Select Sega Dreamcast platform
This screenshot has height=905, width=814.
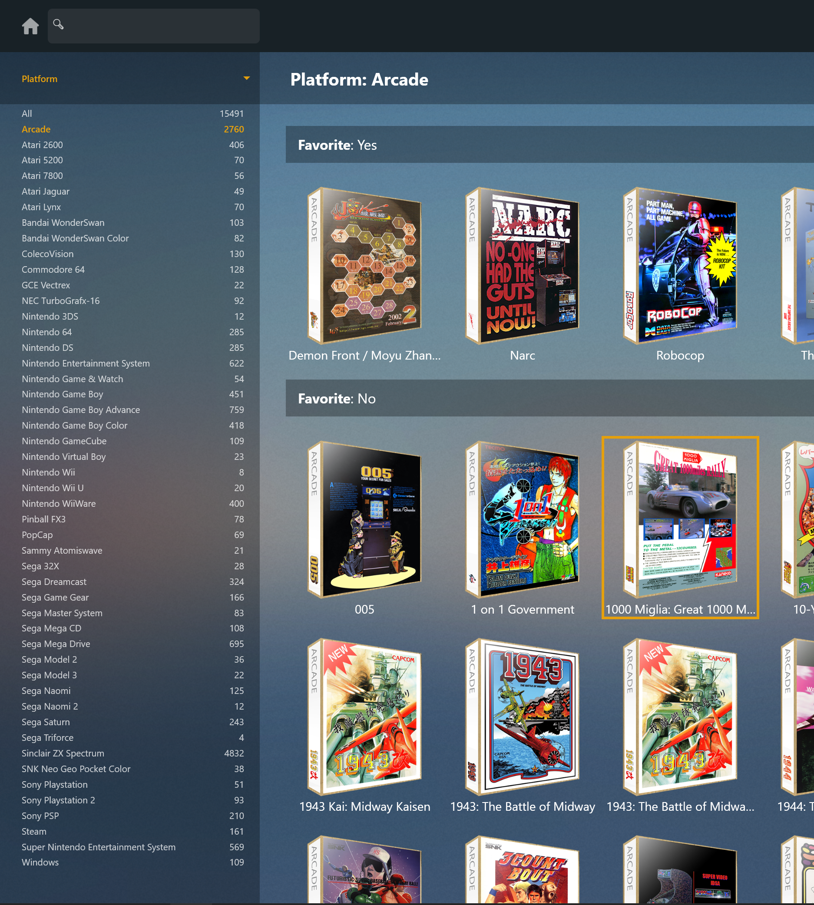(133, 582)
